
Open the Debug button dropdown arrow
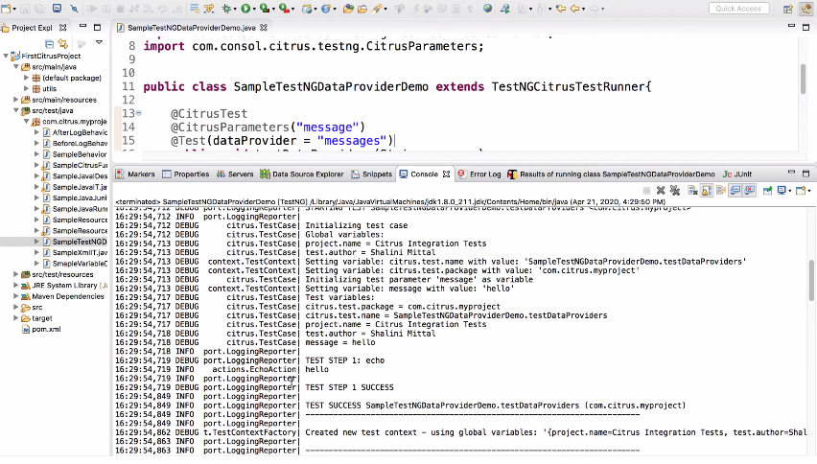pyautogui.click(x=235, y=9)
